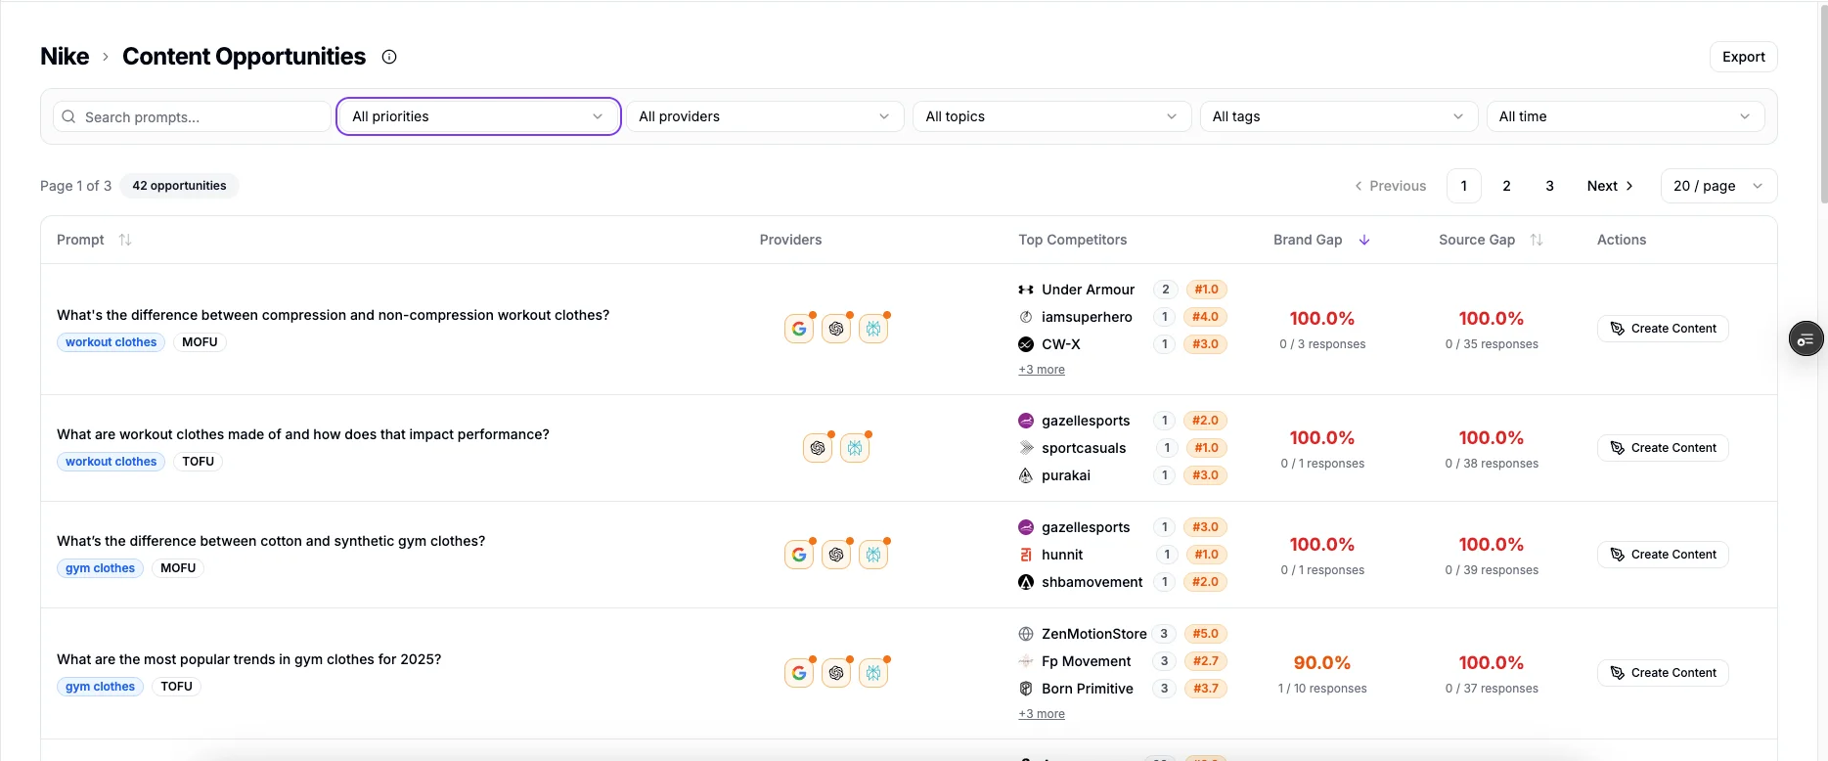Click the Born Primitive logo icon

pos(1026,689)
